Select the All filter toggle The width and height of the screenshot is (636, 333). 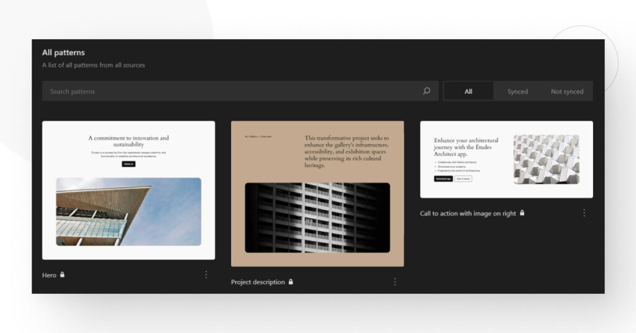[x=468, y=91]
